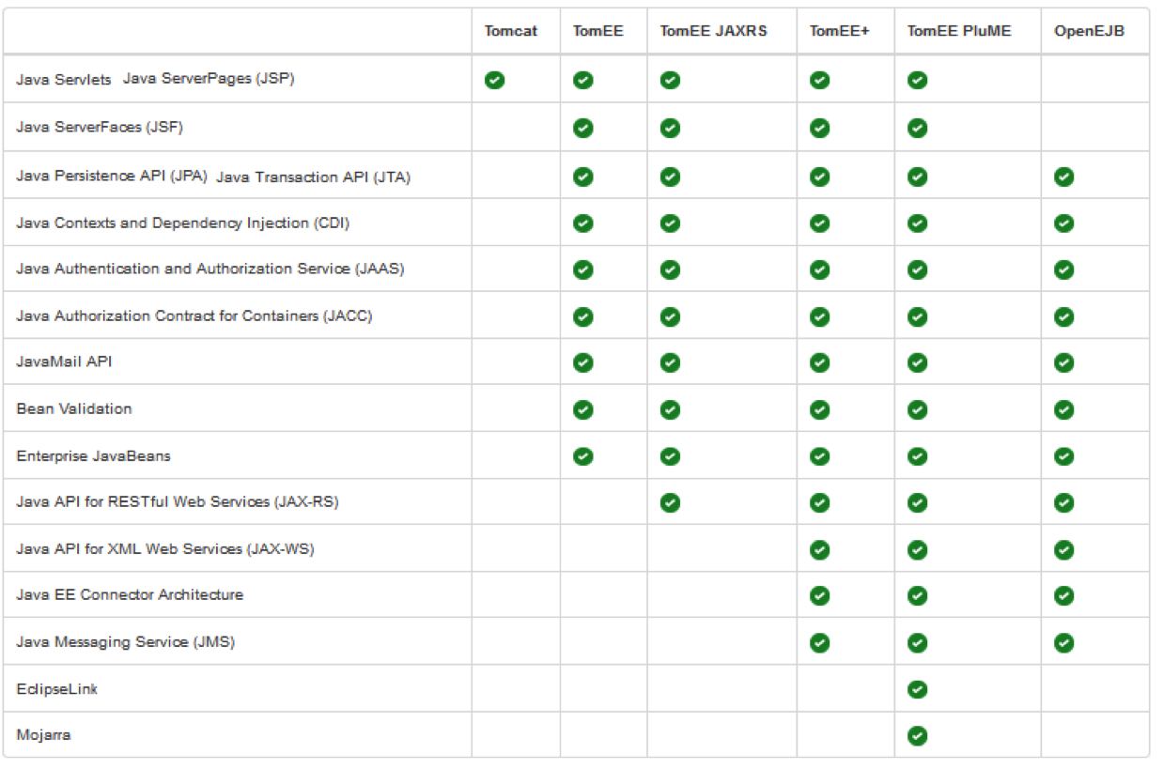Click the TomEE JAXRS checkmark in the JAAS row
The width and height of the screenshot is (1163, 769).
(x=670, y=269)
